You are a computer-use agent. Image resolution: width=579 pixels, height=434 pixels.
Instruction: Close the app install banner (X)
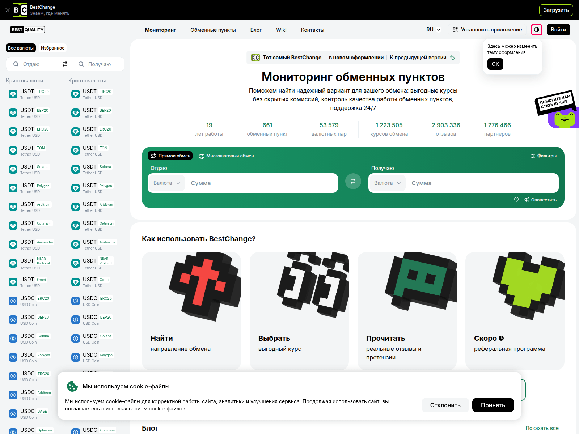[8, 10]
